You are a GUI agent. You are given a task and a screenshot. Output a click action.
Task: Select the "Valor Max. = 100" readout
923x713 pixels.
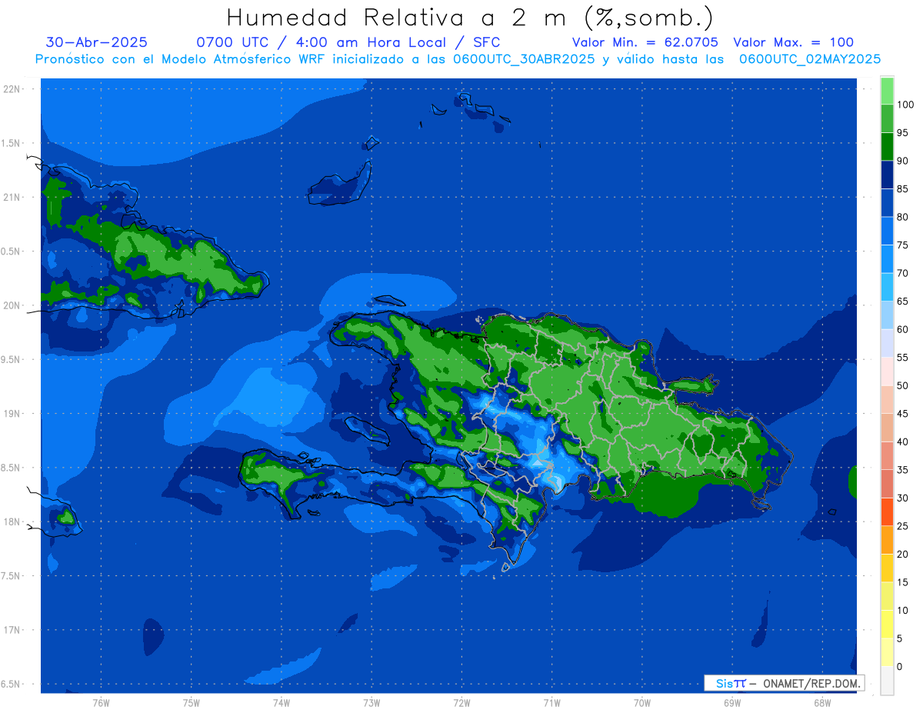[794, 42]
